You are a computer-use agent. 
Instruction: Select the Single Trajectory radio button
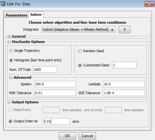click(11, 51)
